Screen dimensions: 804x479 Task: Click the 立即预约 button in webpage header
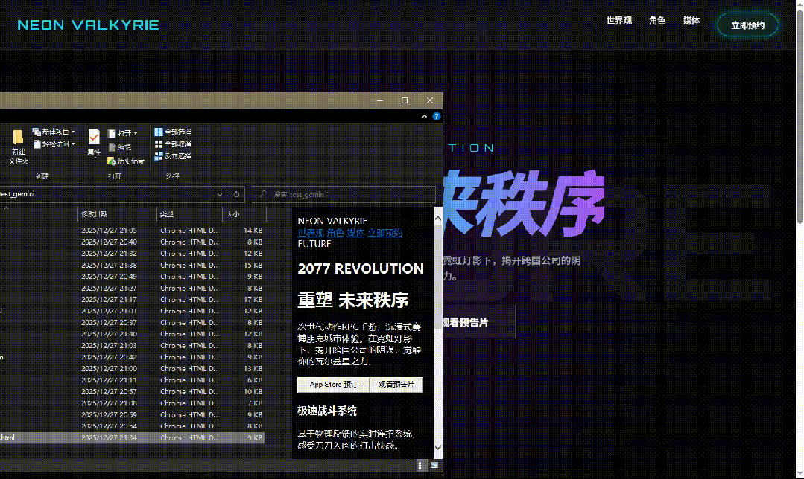(x=747, y=25)
